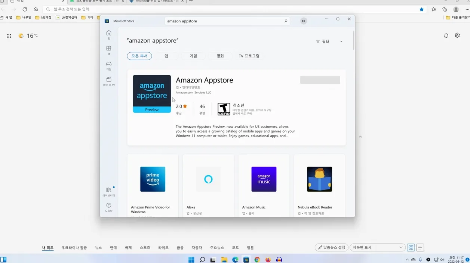The image size is (470, 263).
Task: Open new tab page settings gear
Action: [x=457, y=35]
